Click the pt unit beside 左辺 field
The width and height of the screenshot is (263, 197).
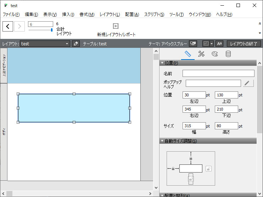pyautogui.click(x=208, y=95)
